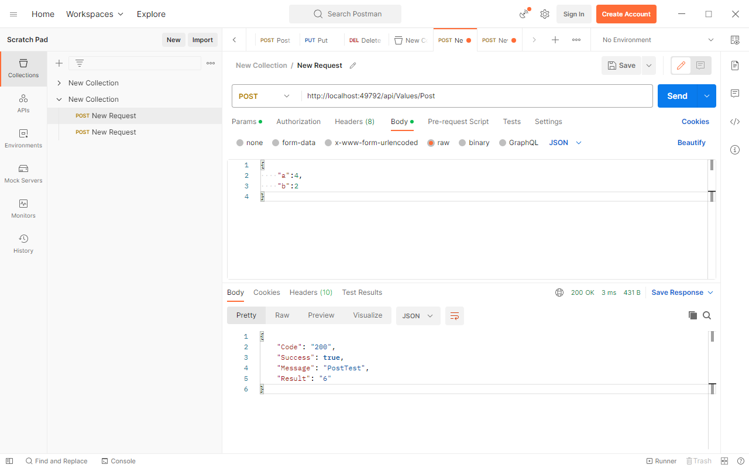Switch to Pre-request Script tab

click(458, 122)
